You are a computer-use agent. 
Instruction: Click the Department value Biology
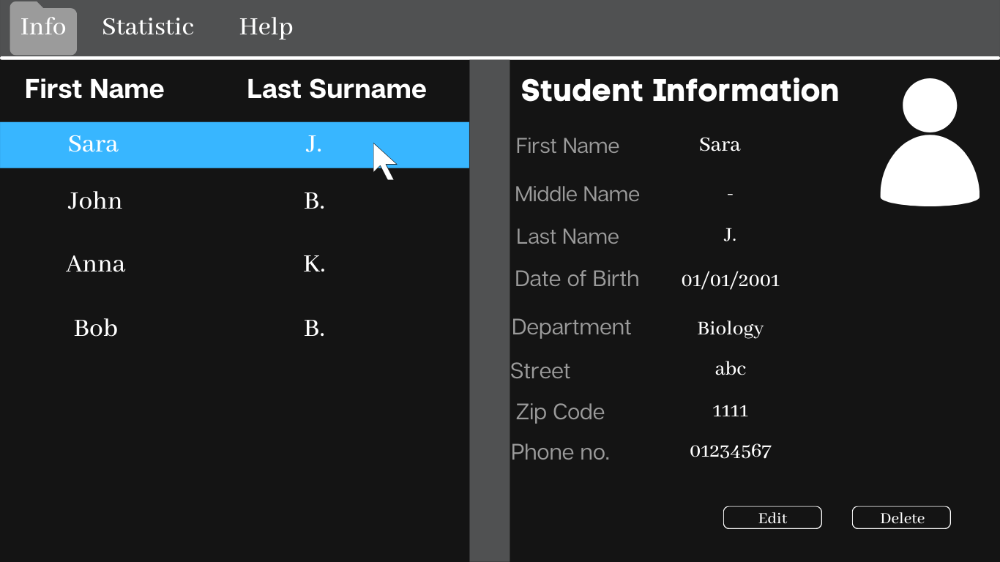[730, 329]
